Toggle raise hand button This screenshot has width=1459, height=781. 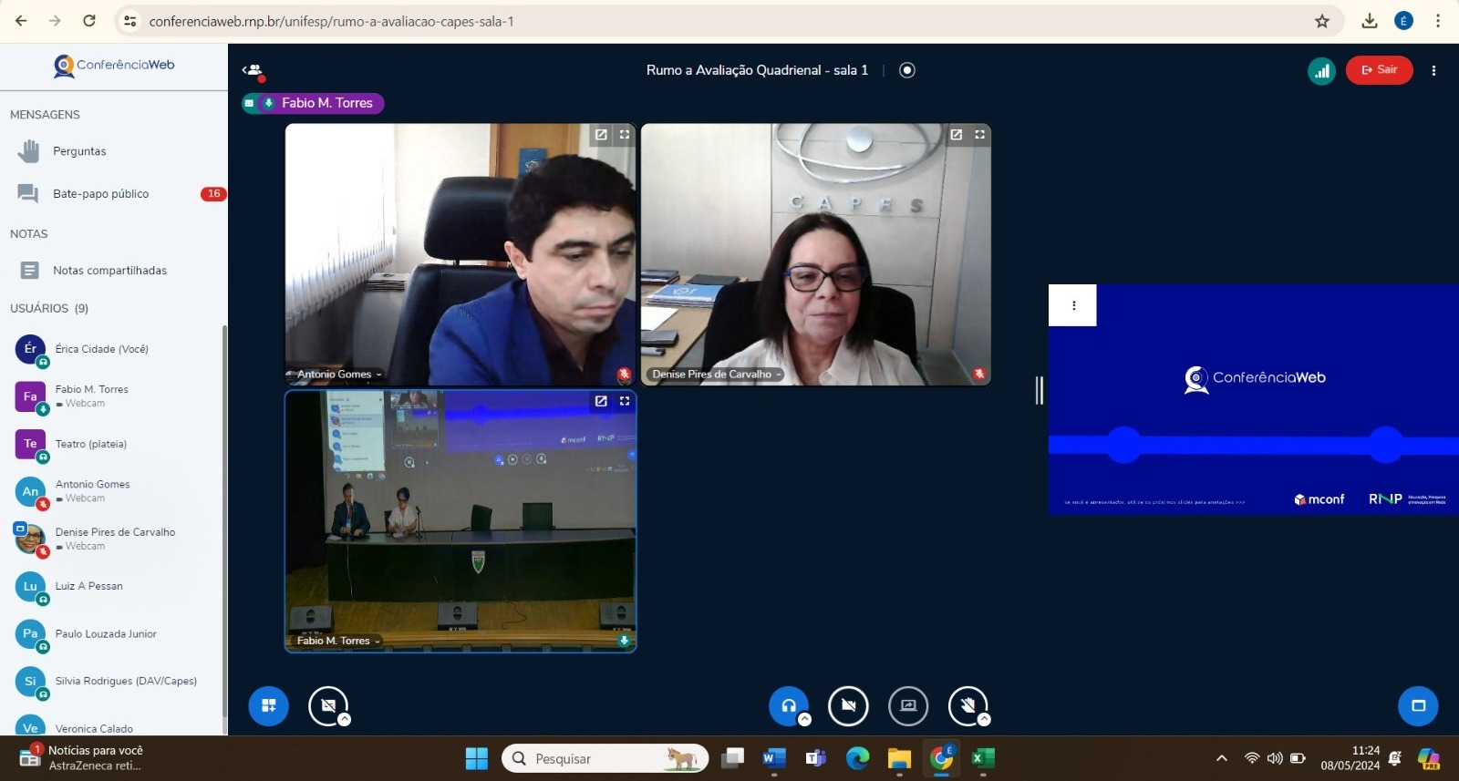(967, 705)
